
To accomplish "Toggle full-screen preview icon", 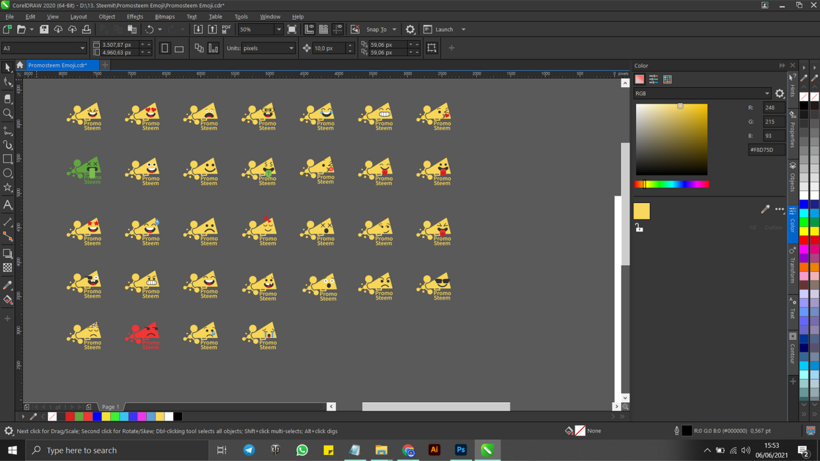I will (x=292, y=29).
